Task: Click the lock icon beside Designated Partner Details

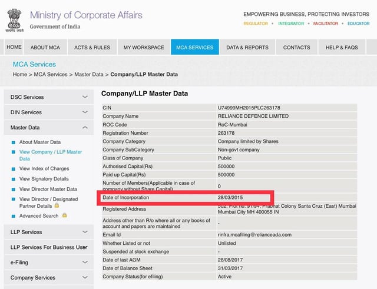Action: [57, 206]
